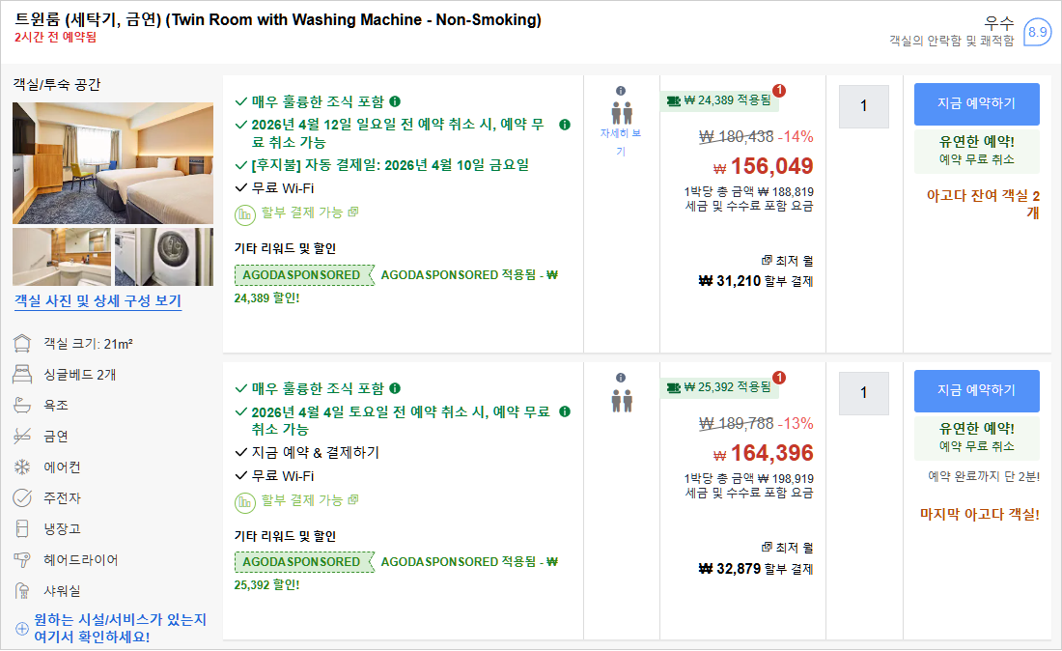Screen dimensions: 1062x651
Task: Open room quantity dropdown for ₩156,049 offer
Action: click(x=863, y=106)
